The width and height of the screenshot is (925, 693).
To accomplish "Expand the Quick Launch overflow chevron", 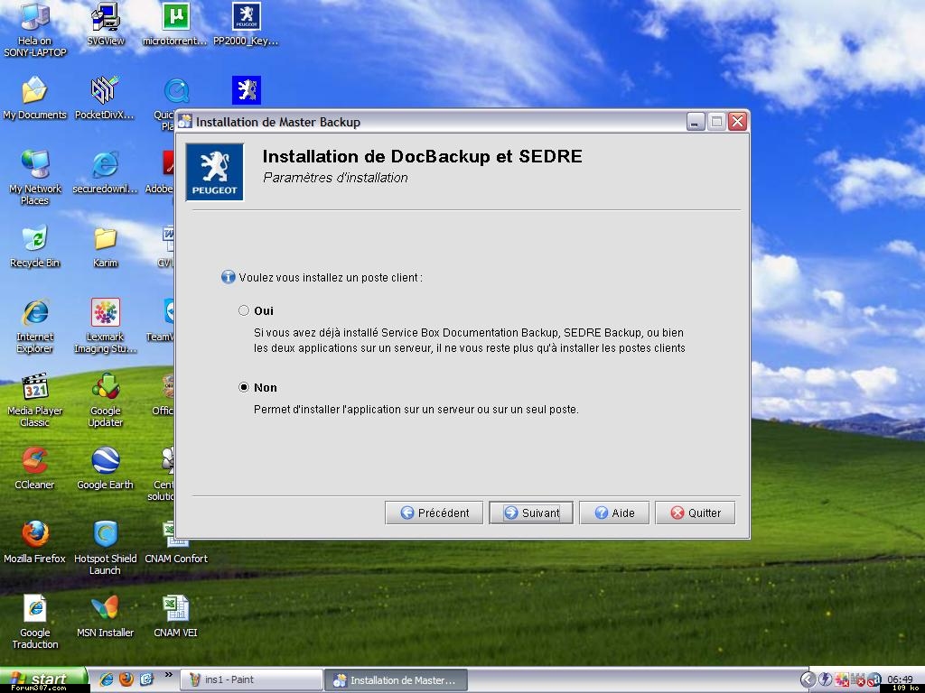I will 168,675.
